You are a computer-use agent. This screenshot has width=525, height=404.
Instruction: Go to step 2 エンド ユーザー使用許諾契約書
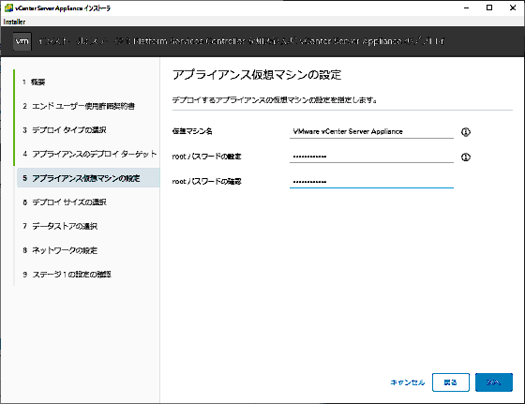[79, 106]
